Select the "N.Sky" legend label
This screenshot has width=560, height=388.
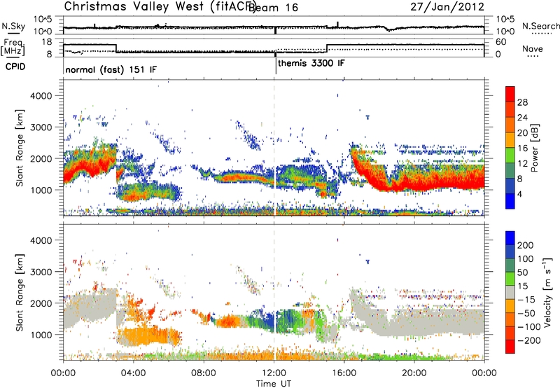tap(13, 26)
